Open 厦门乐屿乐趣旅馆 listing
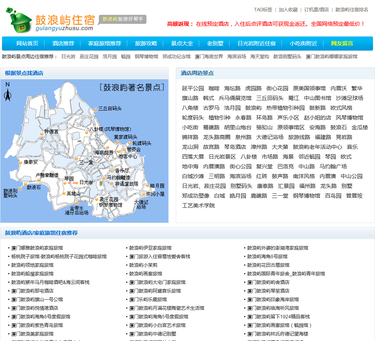The height and width of the screenshot is (341, 375). (x=148, y=299)
